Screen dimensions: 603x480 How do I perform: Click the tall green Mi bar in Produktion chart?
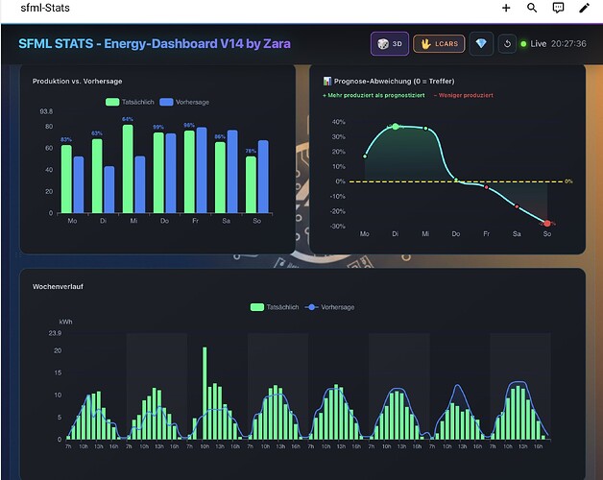point(128,169)
